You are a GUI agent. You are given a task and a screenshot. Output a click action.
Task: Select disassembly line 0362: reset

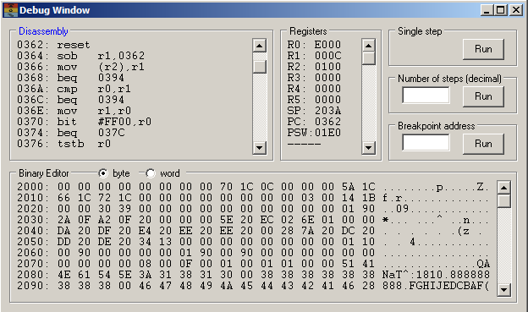pos(53,45)
